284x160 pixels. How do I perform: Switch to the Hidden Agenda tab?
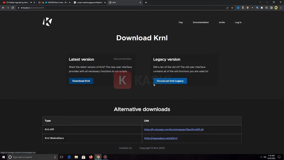pyautogui.click(x=16, y=2)
